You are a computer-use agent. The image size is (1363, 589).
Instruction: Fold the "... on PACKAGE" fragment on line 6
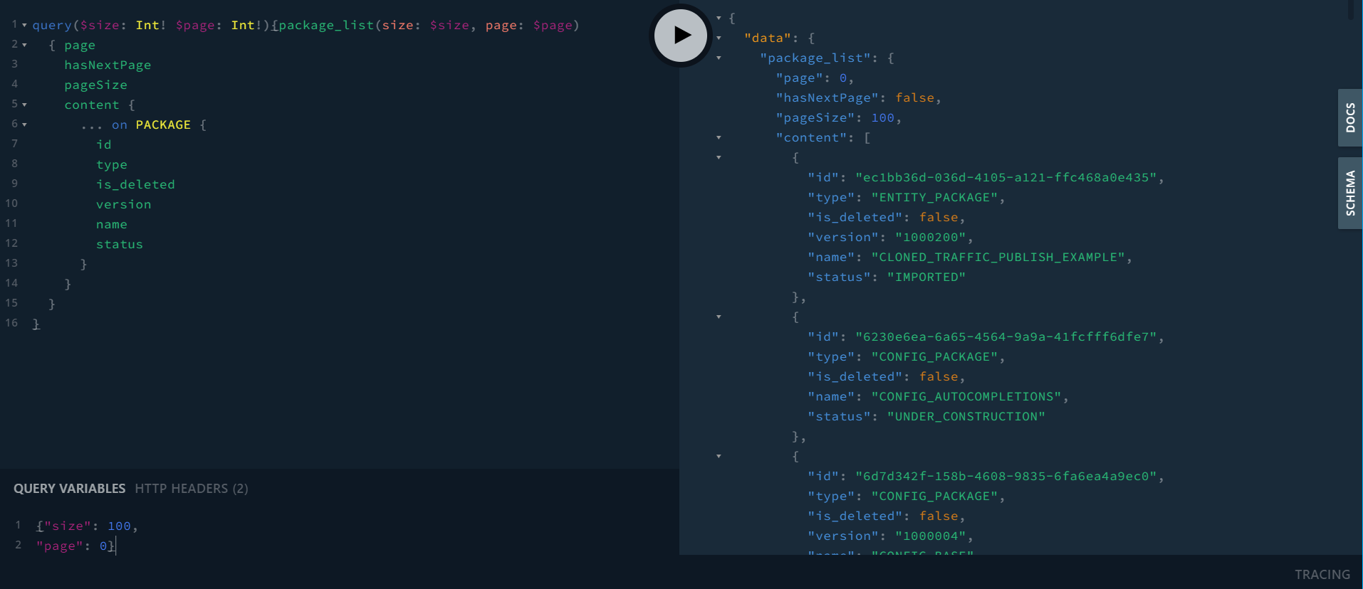pyautogui.click(x=25, y=124)
